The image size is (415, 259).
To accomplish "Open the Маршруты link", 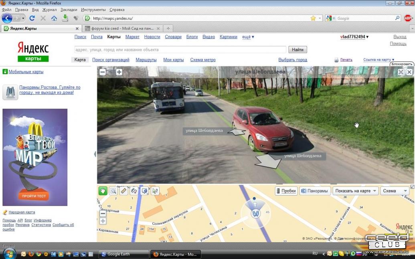I will click(x=146, y=60).
